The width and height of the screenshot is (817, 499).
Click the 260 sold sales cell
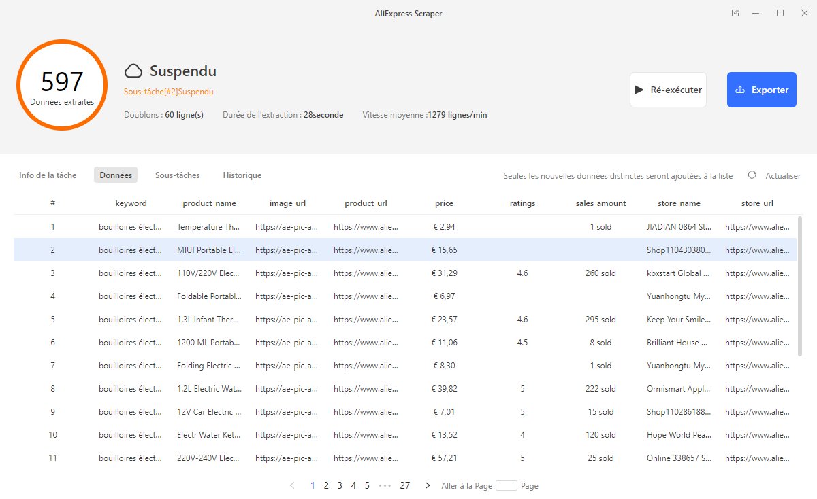click(x=600, y=273)
